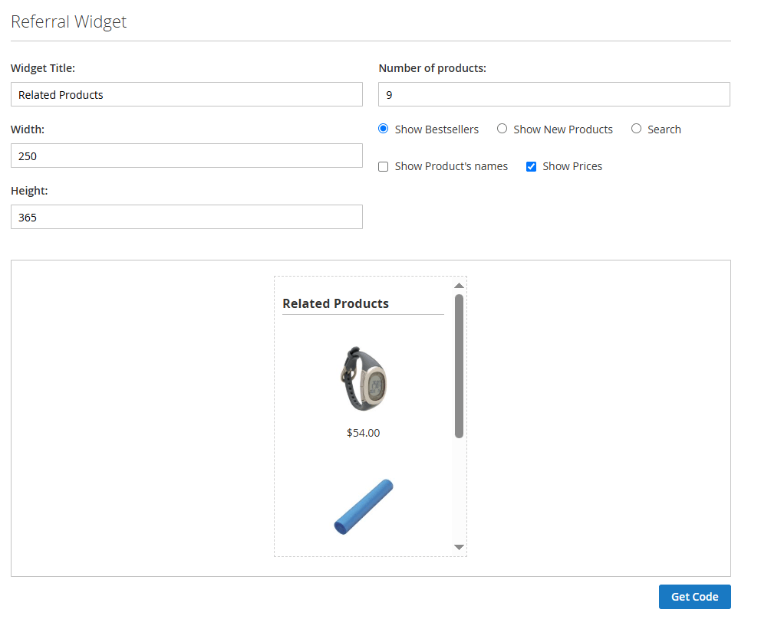Click the Related Products heading in the preview
This screenshot has width=771, height=629.
tap(335, 303)
